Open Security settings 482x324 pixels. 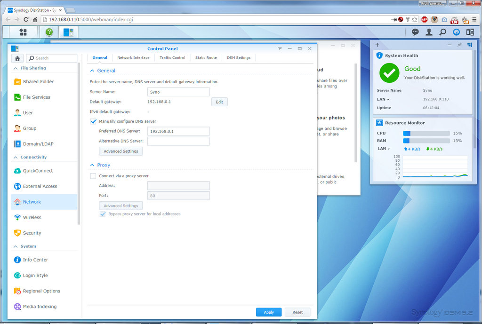pyautogui.click(x=44, y=233)
